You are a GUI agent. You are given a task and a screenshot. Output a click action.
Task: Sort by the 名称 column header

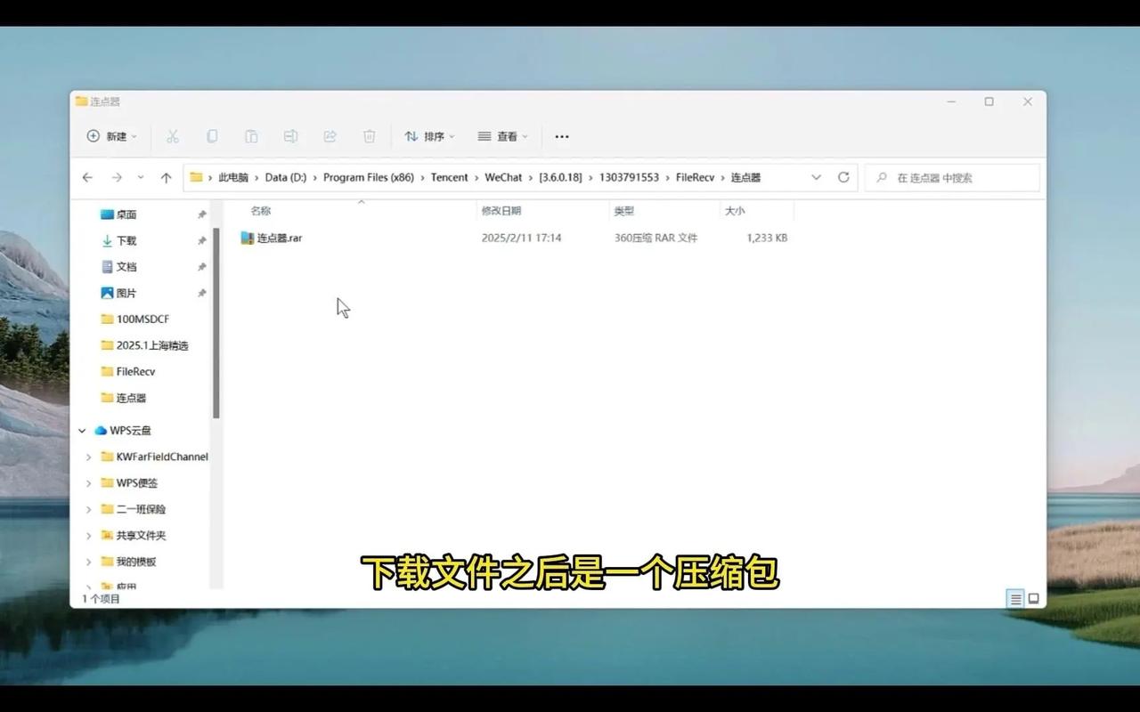tap(261, 211)
